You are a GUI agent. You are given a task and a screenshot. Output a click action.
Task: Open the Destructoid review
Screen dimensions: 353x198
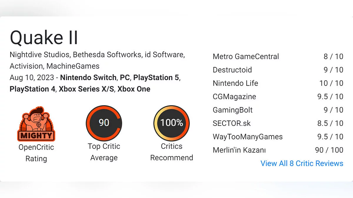(x=232, y=70)
